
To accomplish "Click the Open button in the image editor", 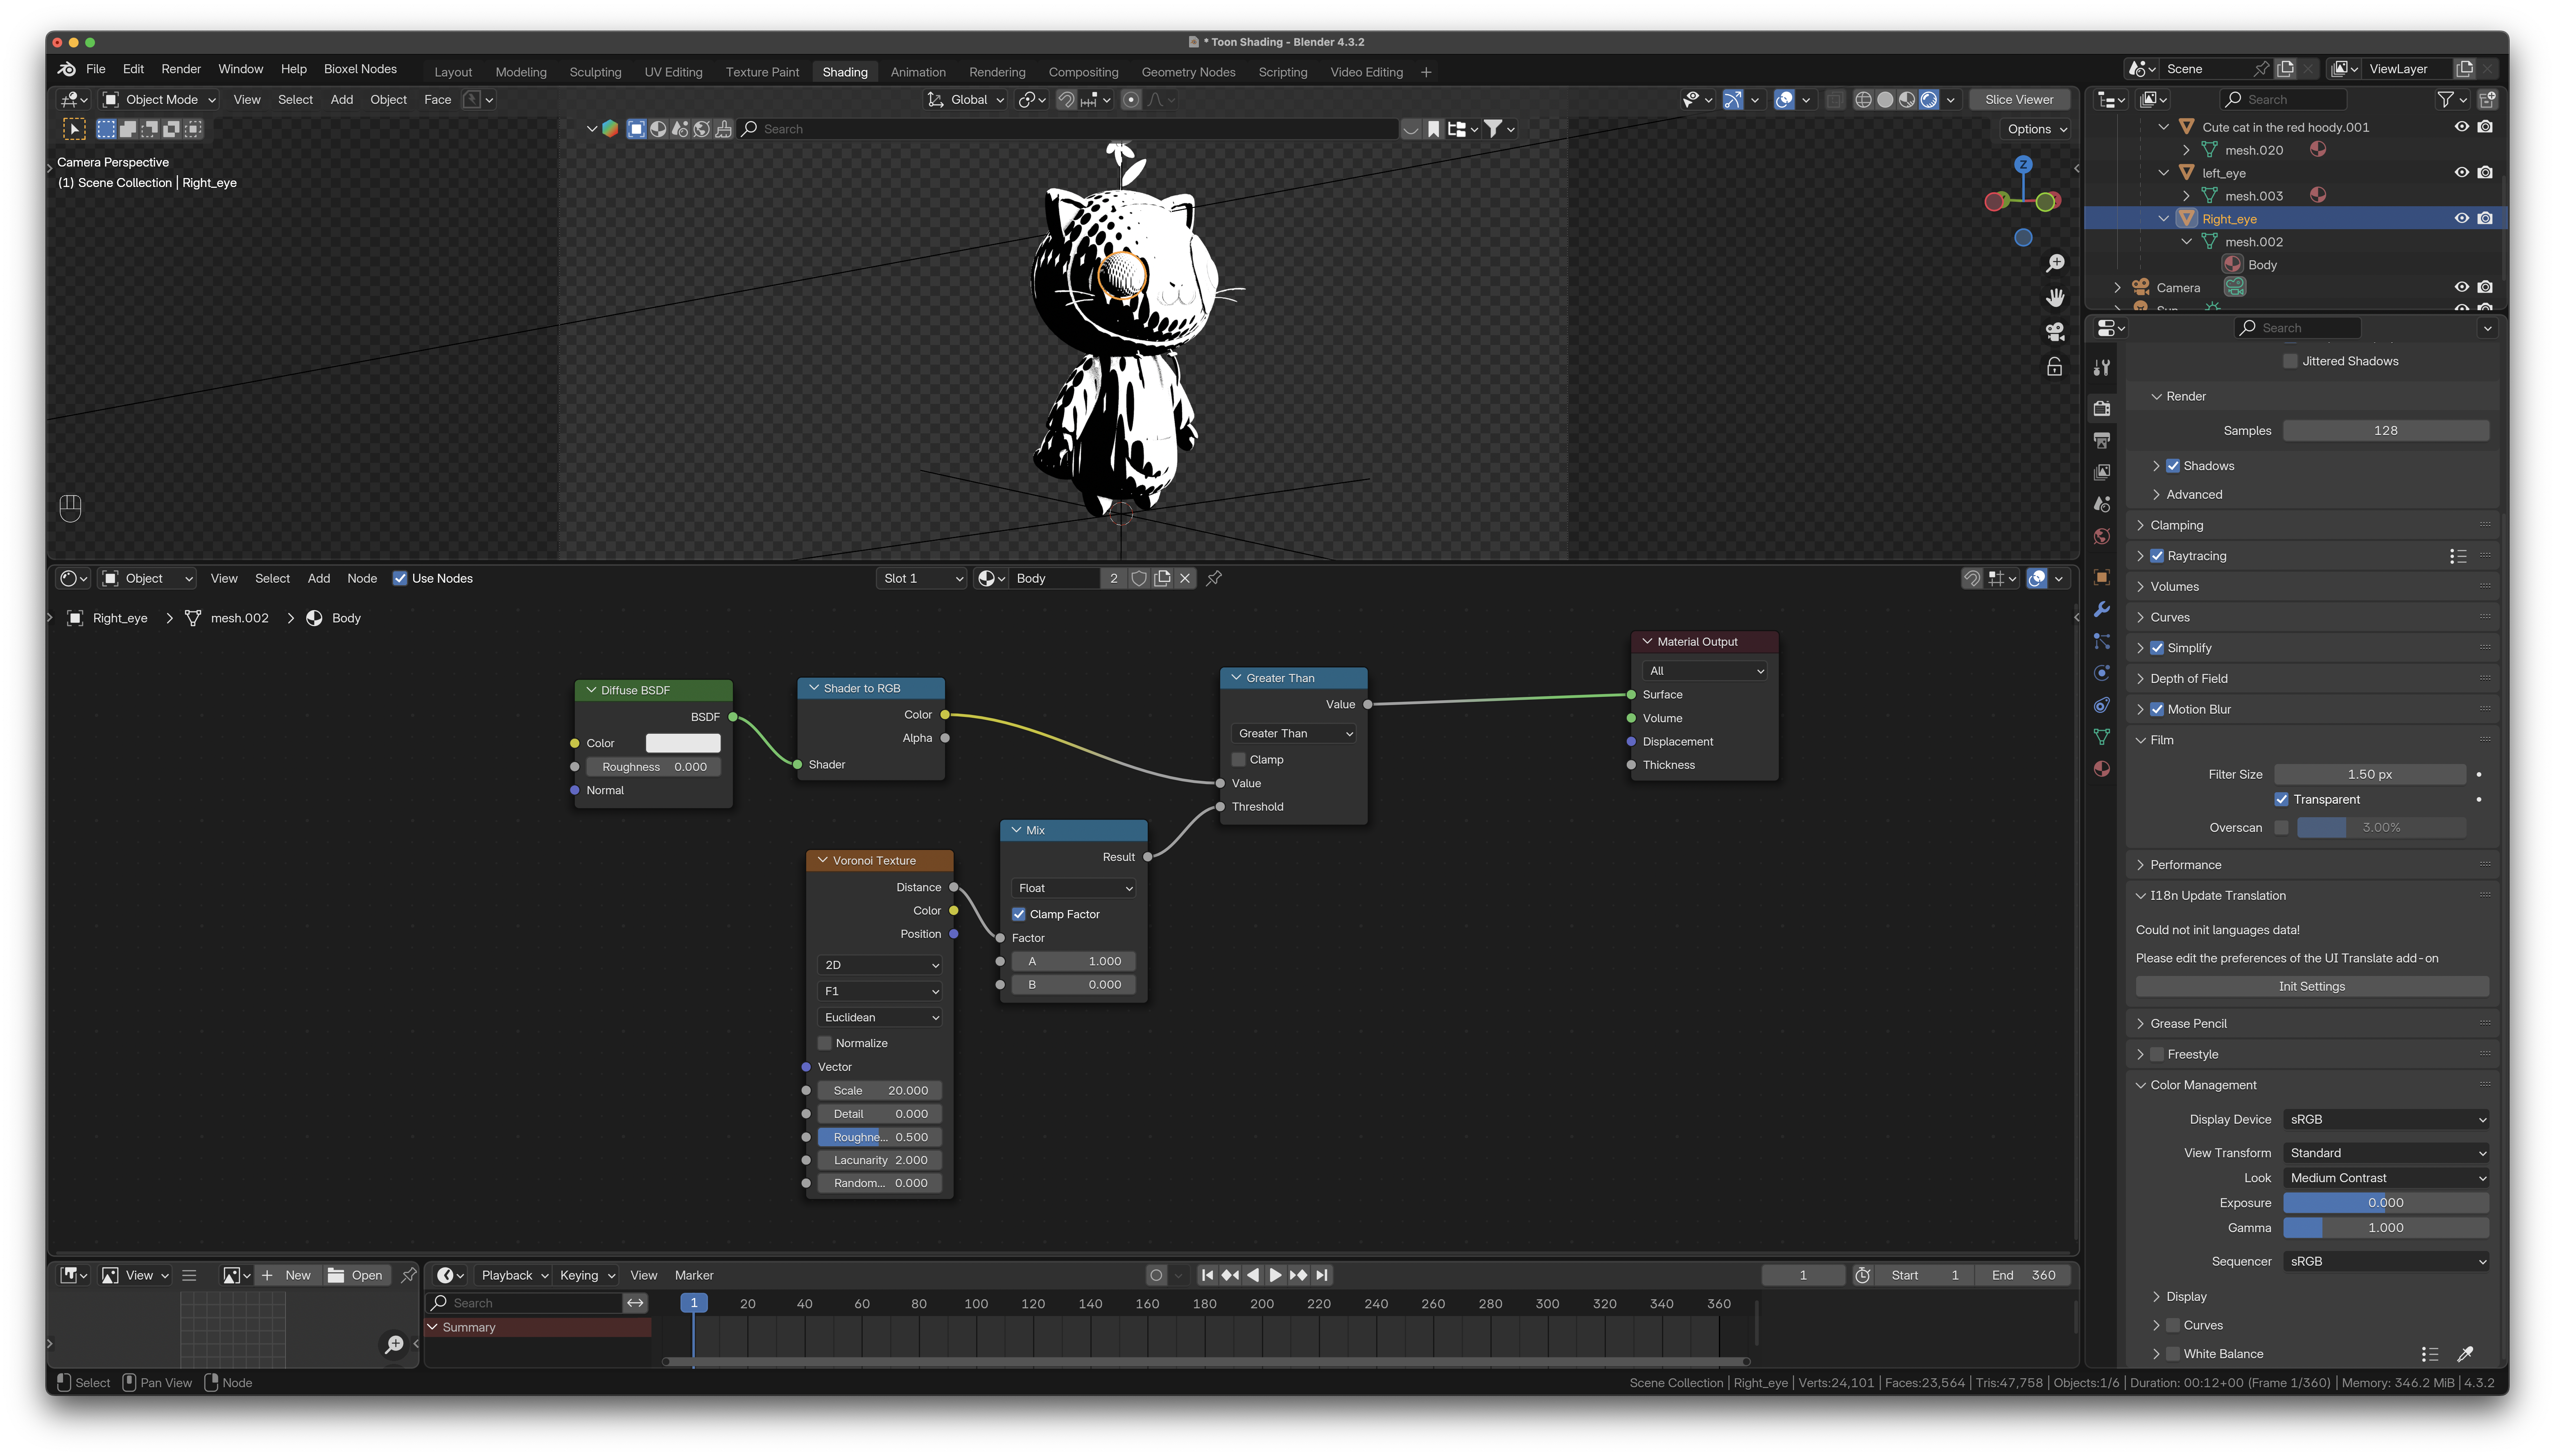I will point(356,1275).
